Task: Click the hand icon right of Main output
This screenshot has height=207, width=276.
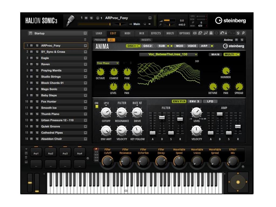Action: pos(144,24)
